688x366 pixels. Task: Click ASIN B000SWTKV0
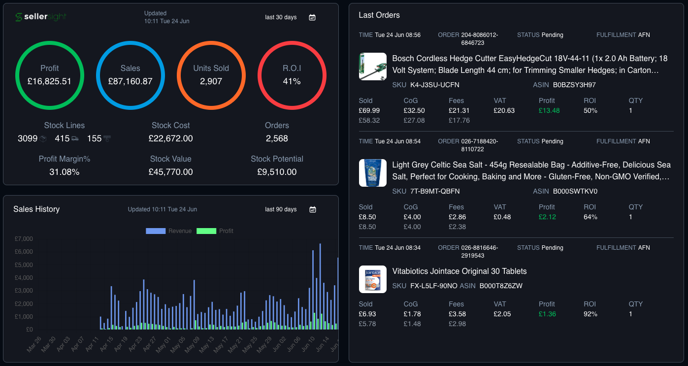574,192
